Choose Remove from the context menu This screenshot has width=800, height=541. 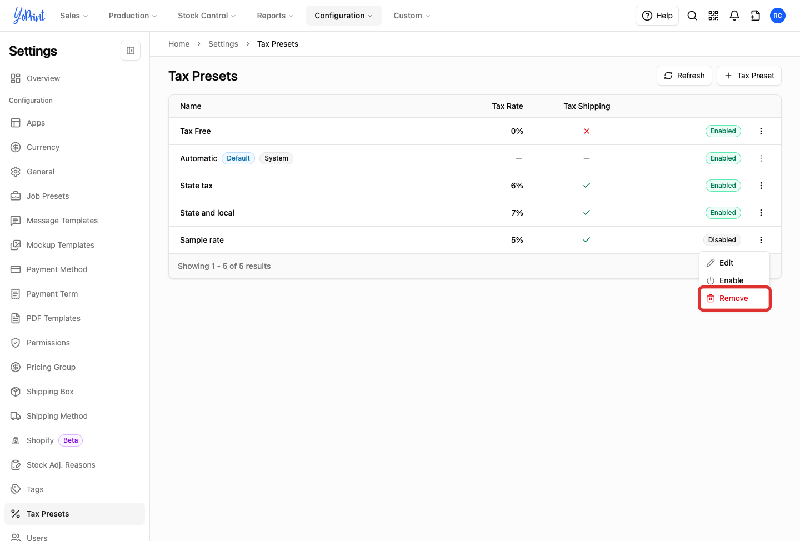tap(734, 298)
